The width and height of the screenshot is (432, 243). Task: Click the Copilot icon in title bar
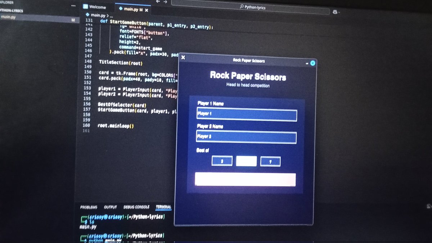click(x=335, y=12)
